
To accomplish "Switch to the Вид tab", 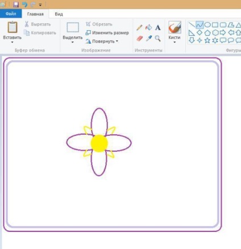I will tap(59, 14).
